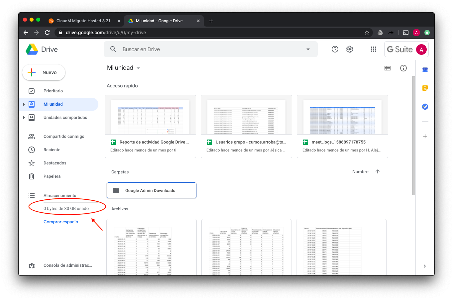The height and width of the screenshot is (300, 453).
Task: Close the Google Drive tab
Action: (198, 21)
